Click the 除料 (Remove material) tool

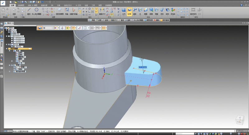click(167, 11)
